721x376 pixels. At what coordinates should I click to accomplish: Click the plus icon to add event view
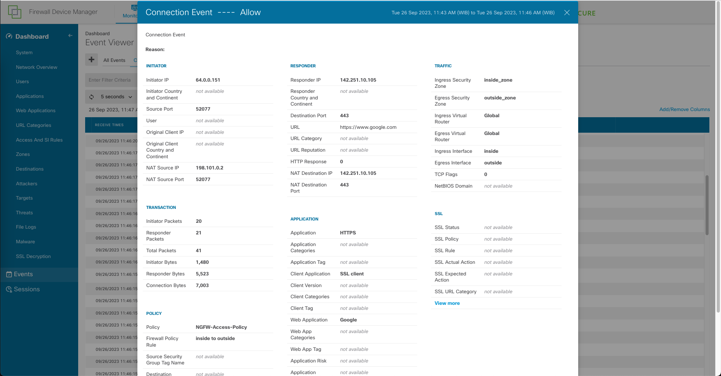(91, 60)
